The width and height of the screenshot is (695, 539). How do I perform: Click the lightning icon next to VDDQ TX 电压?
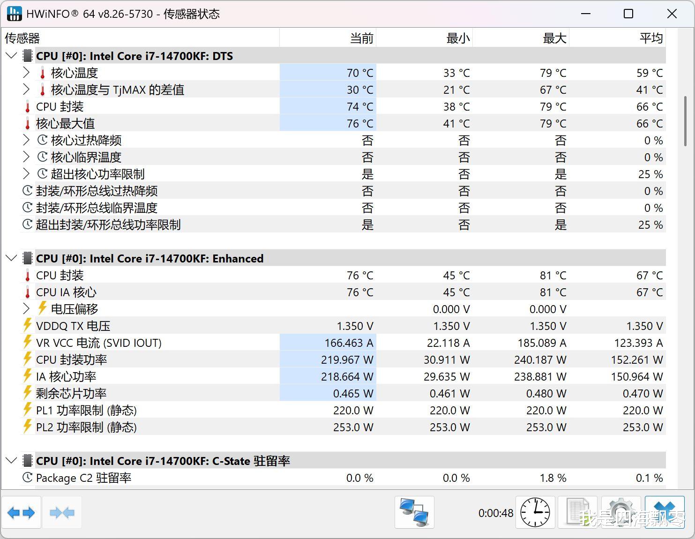28,325
